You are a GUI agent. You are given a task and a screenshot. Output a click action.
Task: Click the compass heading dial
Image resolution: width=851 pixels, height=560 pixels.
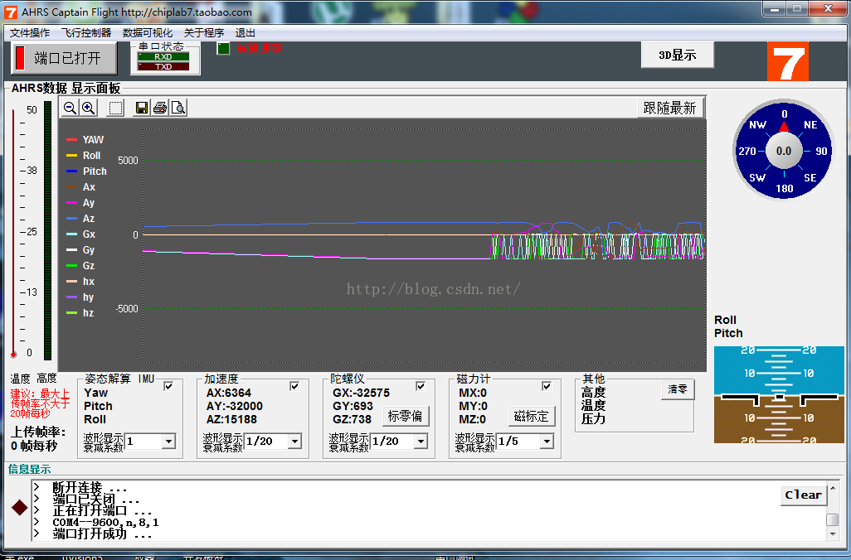click(784, 150)
